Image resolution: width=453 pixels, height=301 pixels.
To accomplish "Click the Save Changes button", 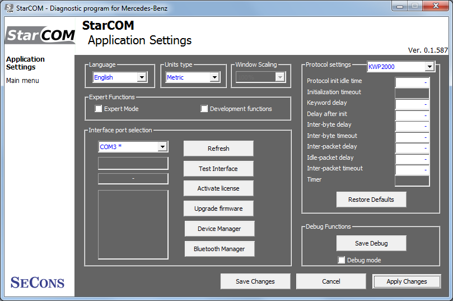I will 255,281.
